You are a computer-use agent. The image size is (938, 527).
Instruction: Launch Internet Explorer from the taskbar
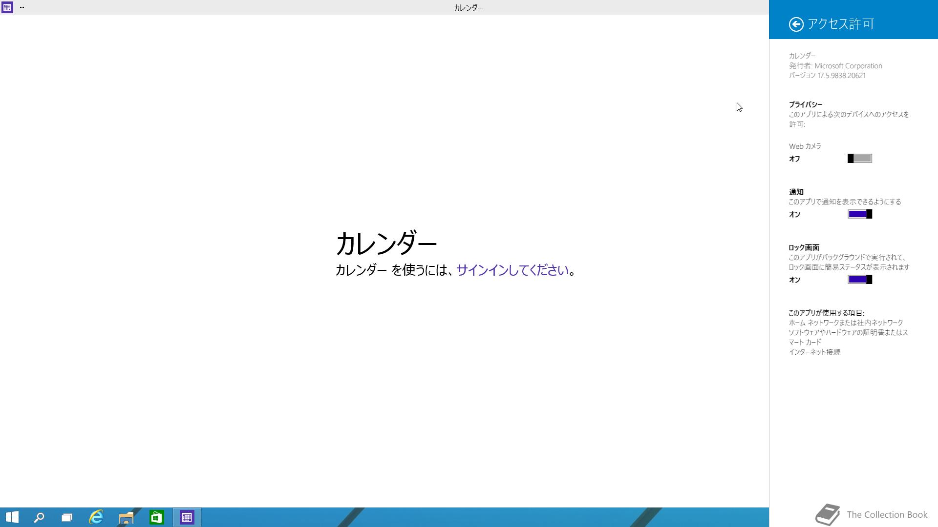(x=96, y=517)
